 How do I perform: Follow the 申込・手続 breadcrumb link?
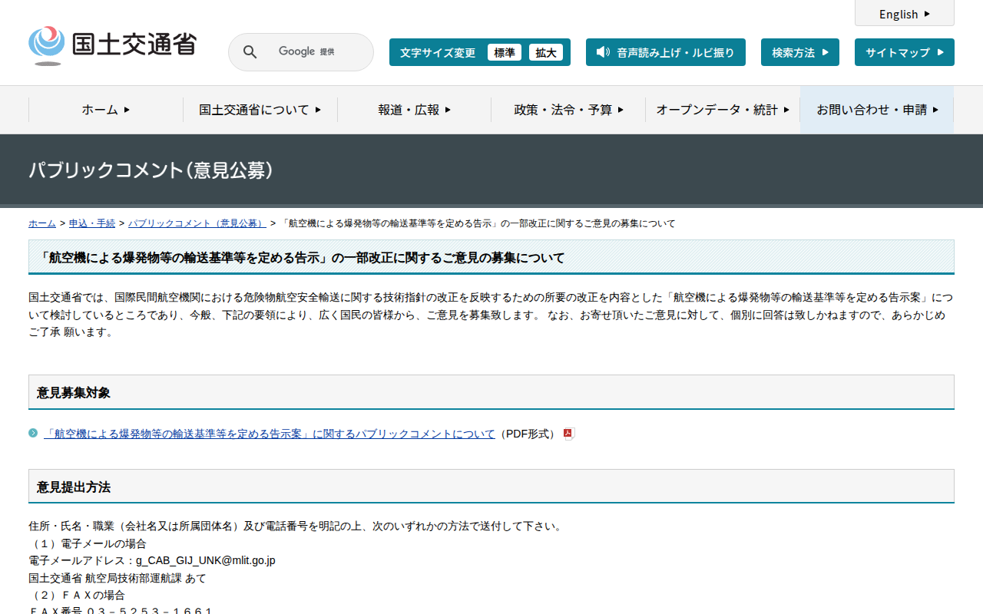[92, 223]
